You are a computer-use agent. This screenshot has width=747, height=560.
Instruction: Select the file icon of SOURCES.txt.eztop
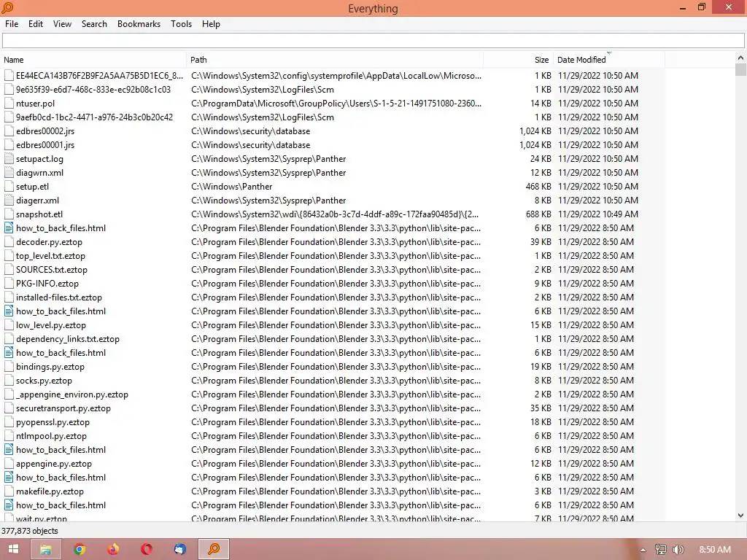click(9, 270)
